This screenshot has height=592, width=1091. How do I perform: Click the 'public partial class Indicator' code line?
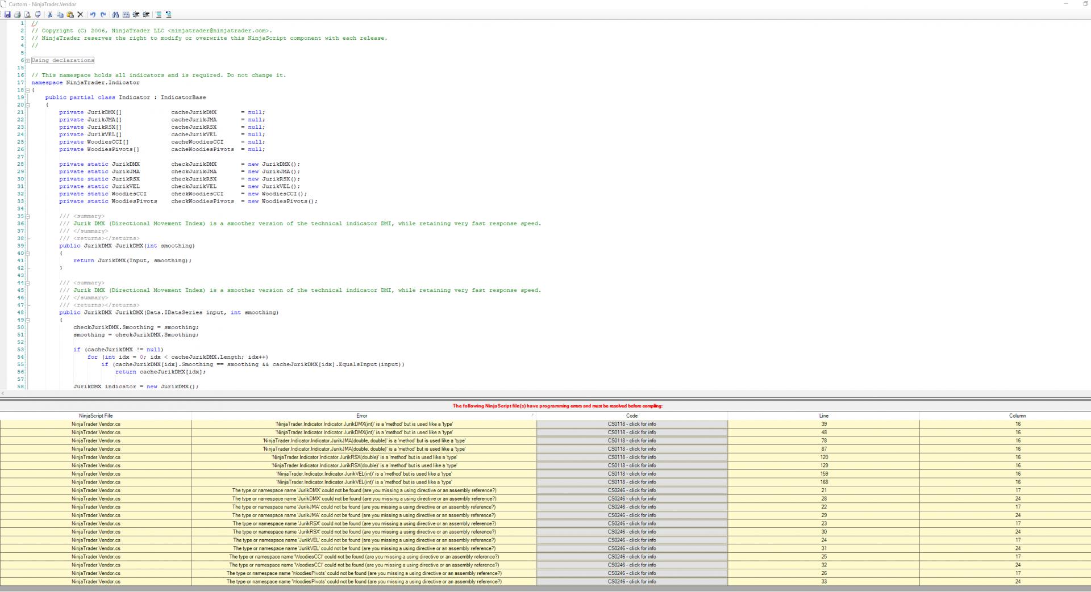[x=126, y=98]
